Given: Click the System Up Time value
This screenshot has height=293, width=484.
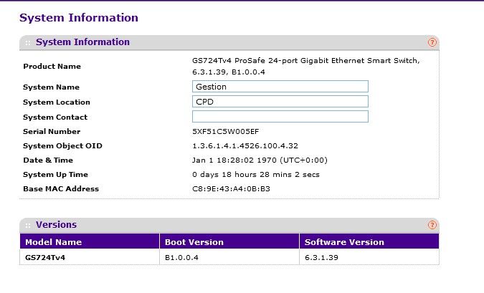Looking at the screenshot, I should tap(255, 175).
